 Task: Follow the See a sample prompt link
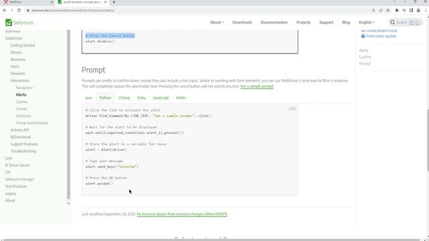pos(257,86)
